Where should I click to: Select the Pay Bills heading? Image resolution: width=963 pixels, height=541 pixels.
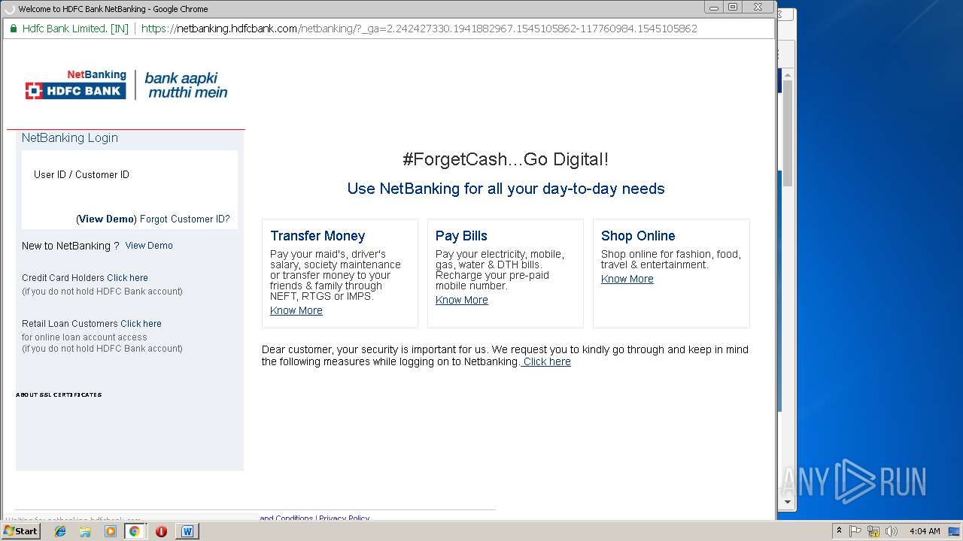click(x=461, y=236)
